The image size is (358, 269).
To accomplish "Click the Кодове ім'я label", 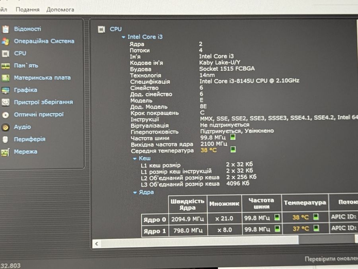I will point(146,63).
